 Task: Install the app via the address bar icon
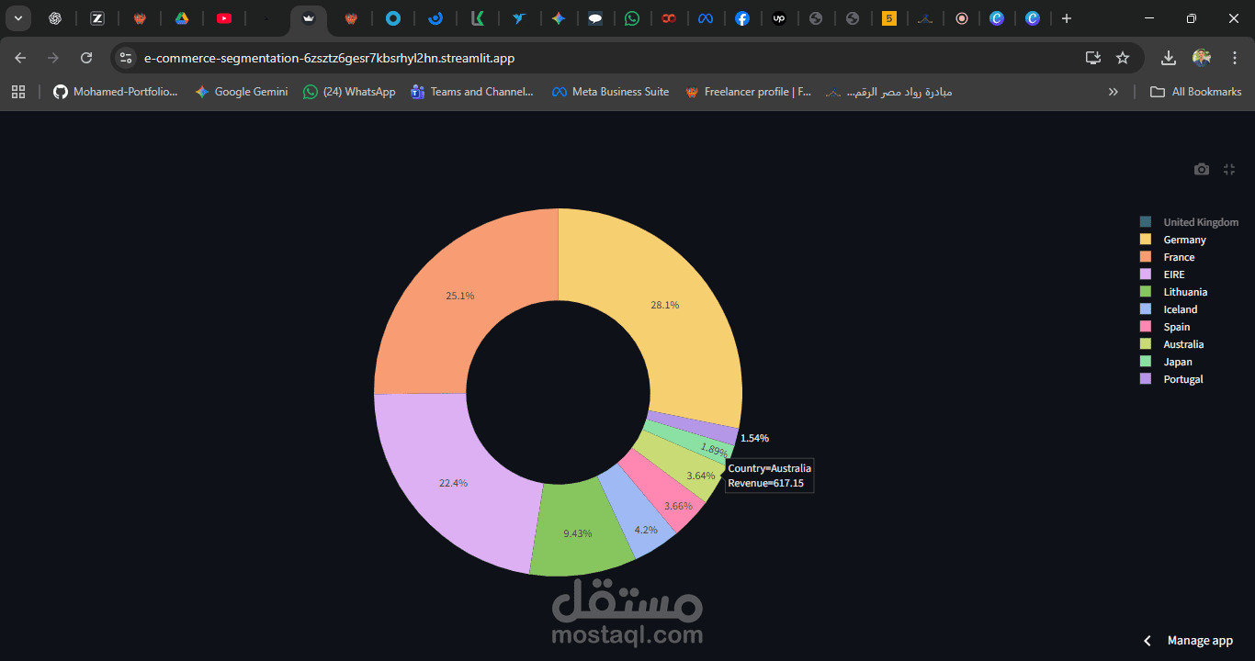click(x=1093, y=58)
